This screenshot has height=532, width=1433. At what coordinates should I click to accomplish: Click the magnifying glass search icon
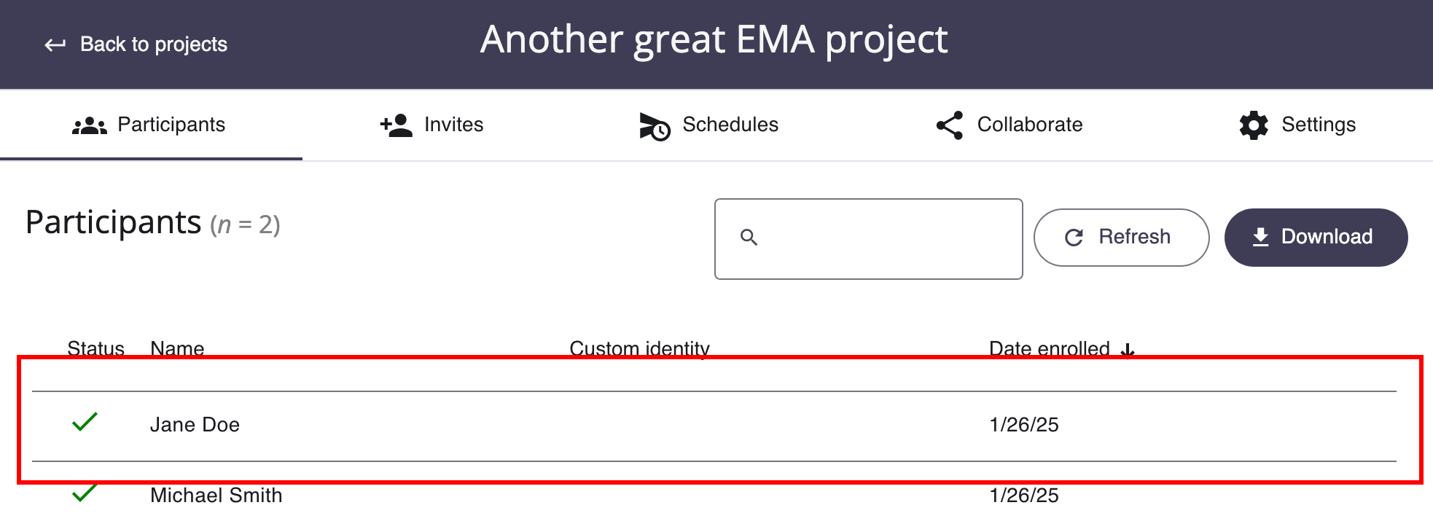tap(749, 238)
